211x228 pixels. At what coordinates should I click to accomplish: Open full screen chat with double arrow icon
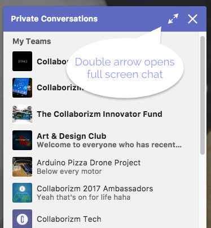pyautogui.click(x=173, y=19)
